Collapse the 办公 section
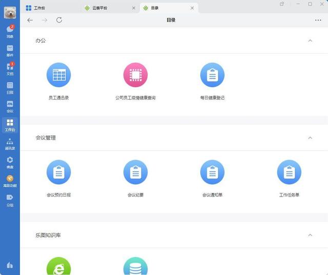The image size is (328, 275). tap(310, 41)
